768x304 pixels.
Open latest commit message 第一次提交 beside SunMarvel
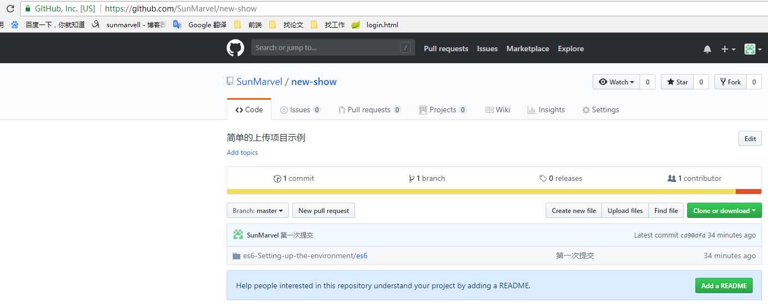(297, 235)
